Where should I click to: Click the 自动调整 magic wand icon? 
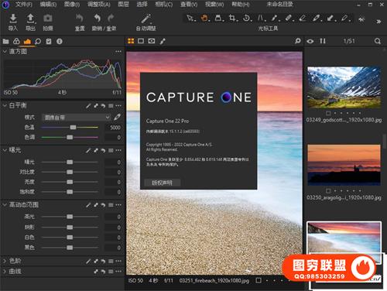tap(146, 19)
